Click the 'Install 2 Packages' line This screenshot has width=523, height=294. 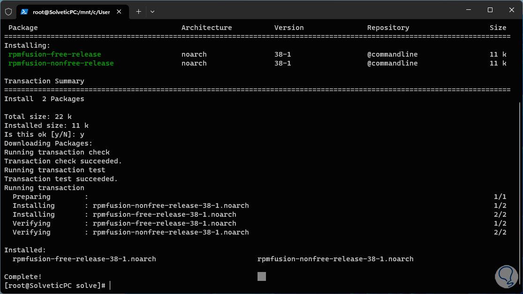tap(44, 99)
